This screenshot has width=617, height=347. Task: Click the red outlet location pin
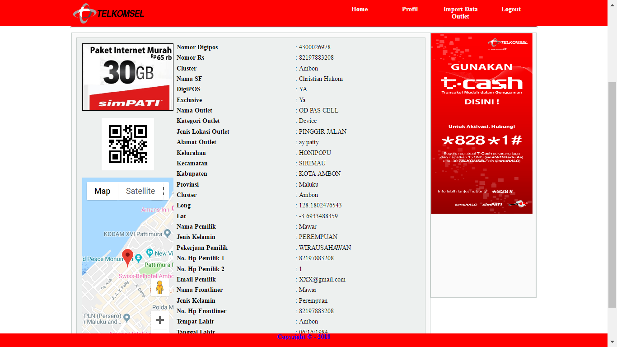(128, 256)
